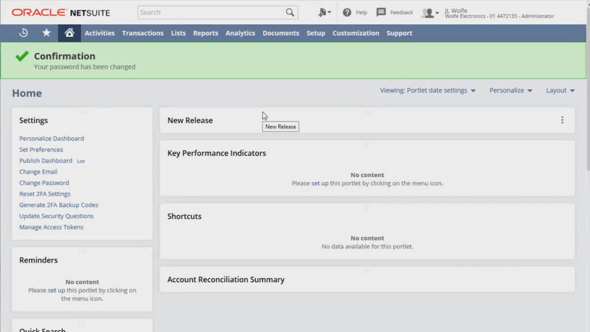Open the Documents menu
This screenshot has height=332, width=590.
coord(281,33)
